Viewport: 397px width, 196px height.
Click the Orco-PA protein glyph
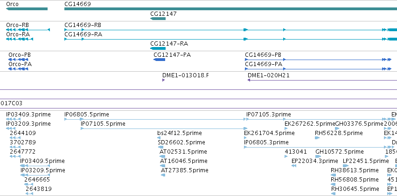pyautogui.click(x=18, y=69)
